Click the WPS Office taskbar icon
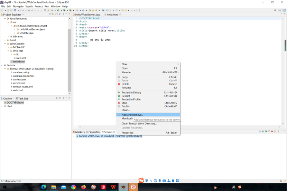Image resolution: width=287 pixels, height=191 pixels. click(x=113, y=187)
